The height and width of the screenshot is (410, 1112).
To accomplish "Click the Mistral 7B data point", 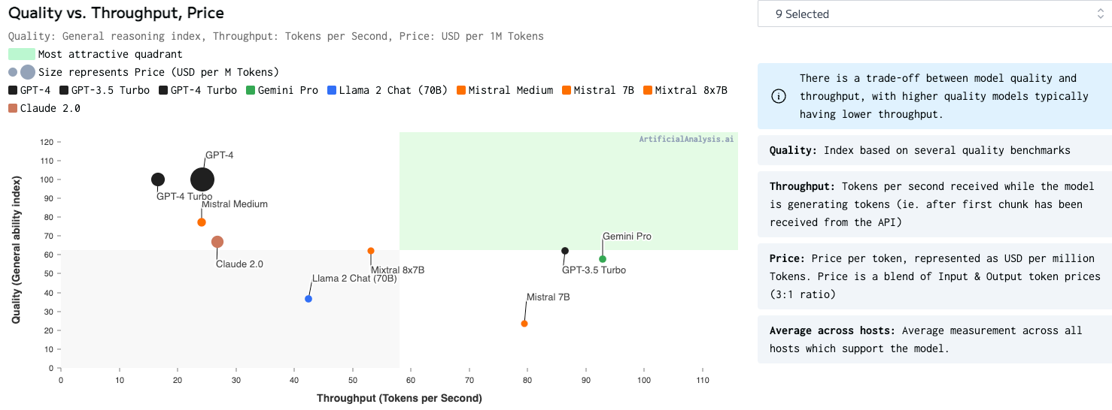I will 524,324.
